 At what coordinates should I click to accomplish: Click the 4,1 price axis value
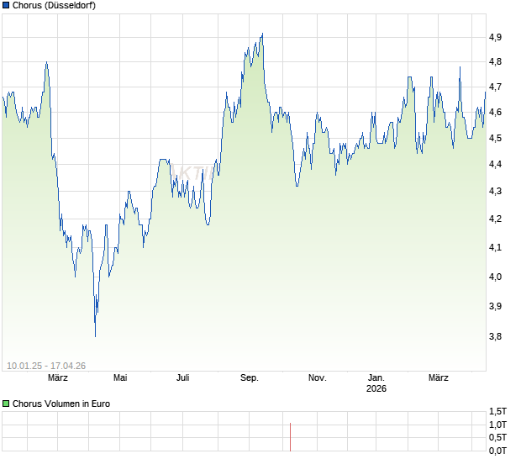[x=495, y=247]
